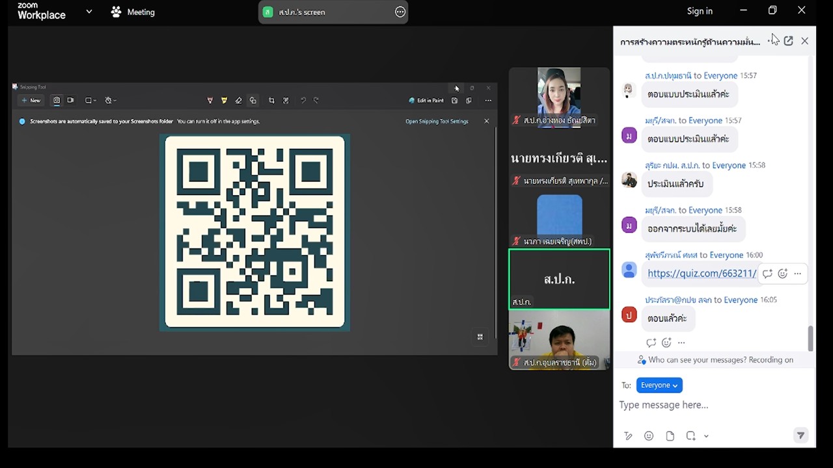Click the redo arrow in Snipping Tool

(316, 100)
